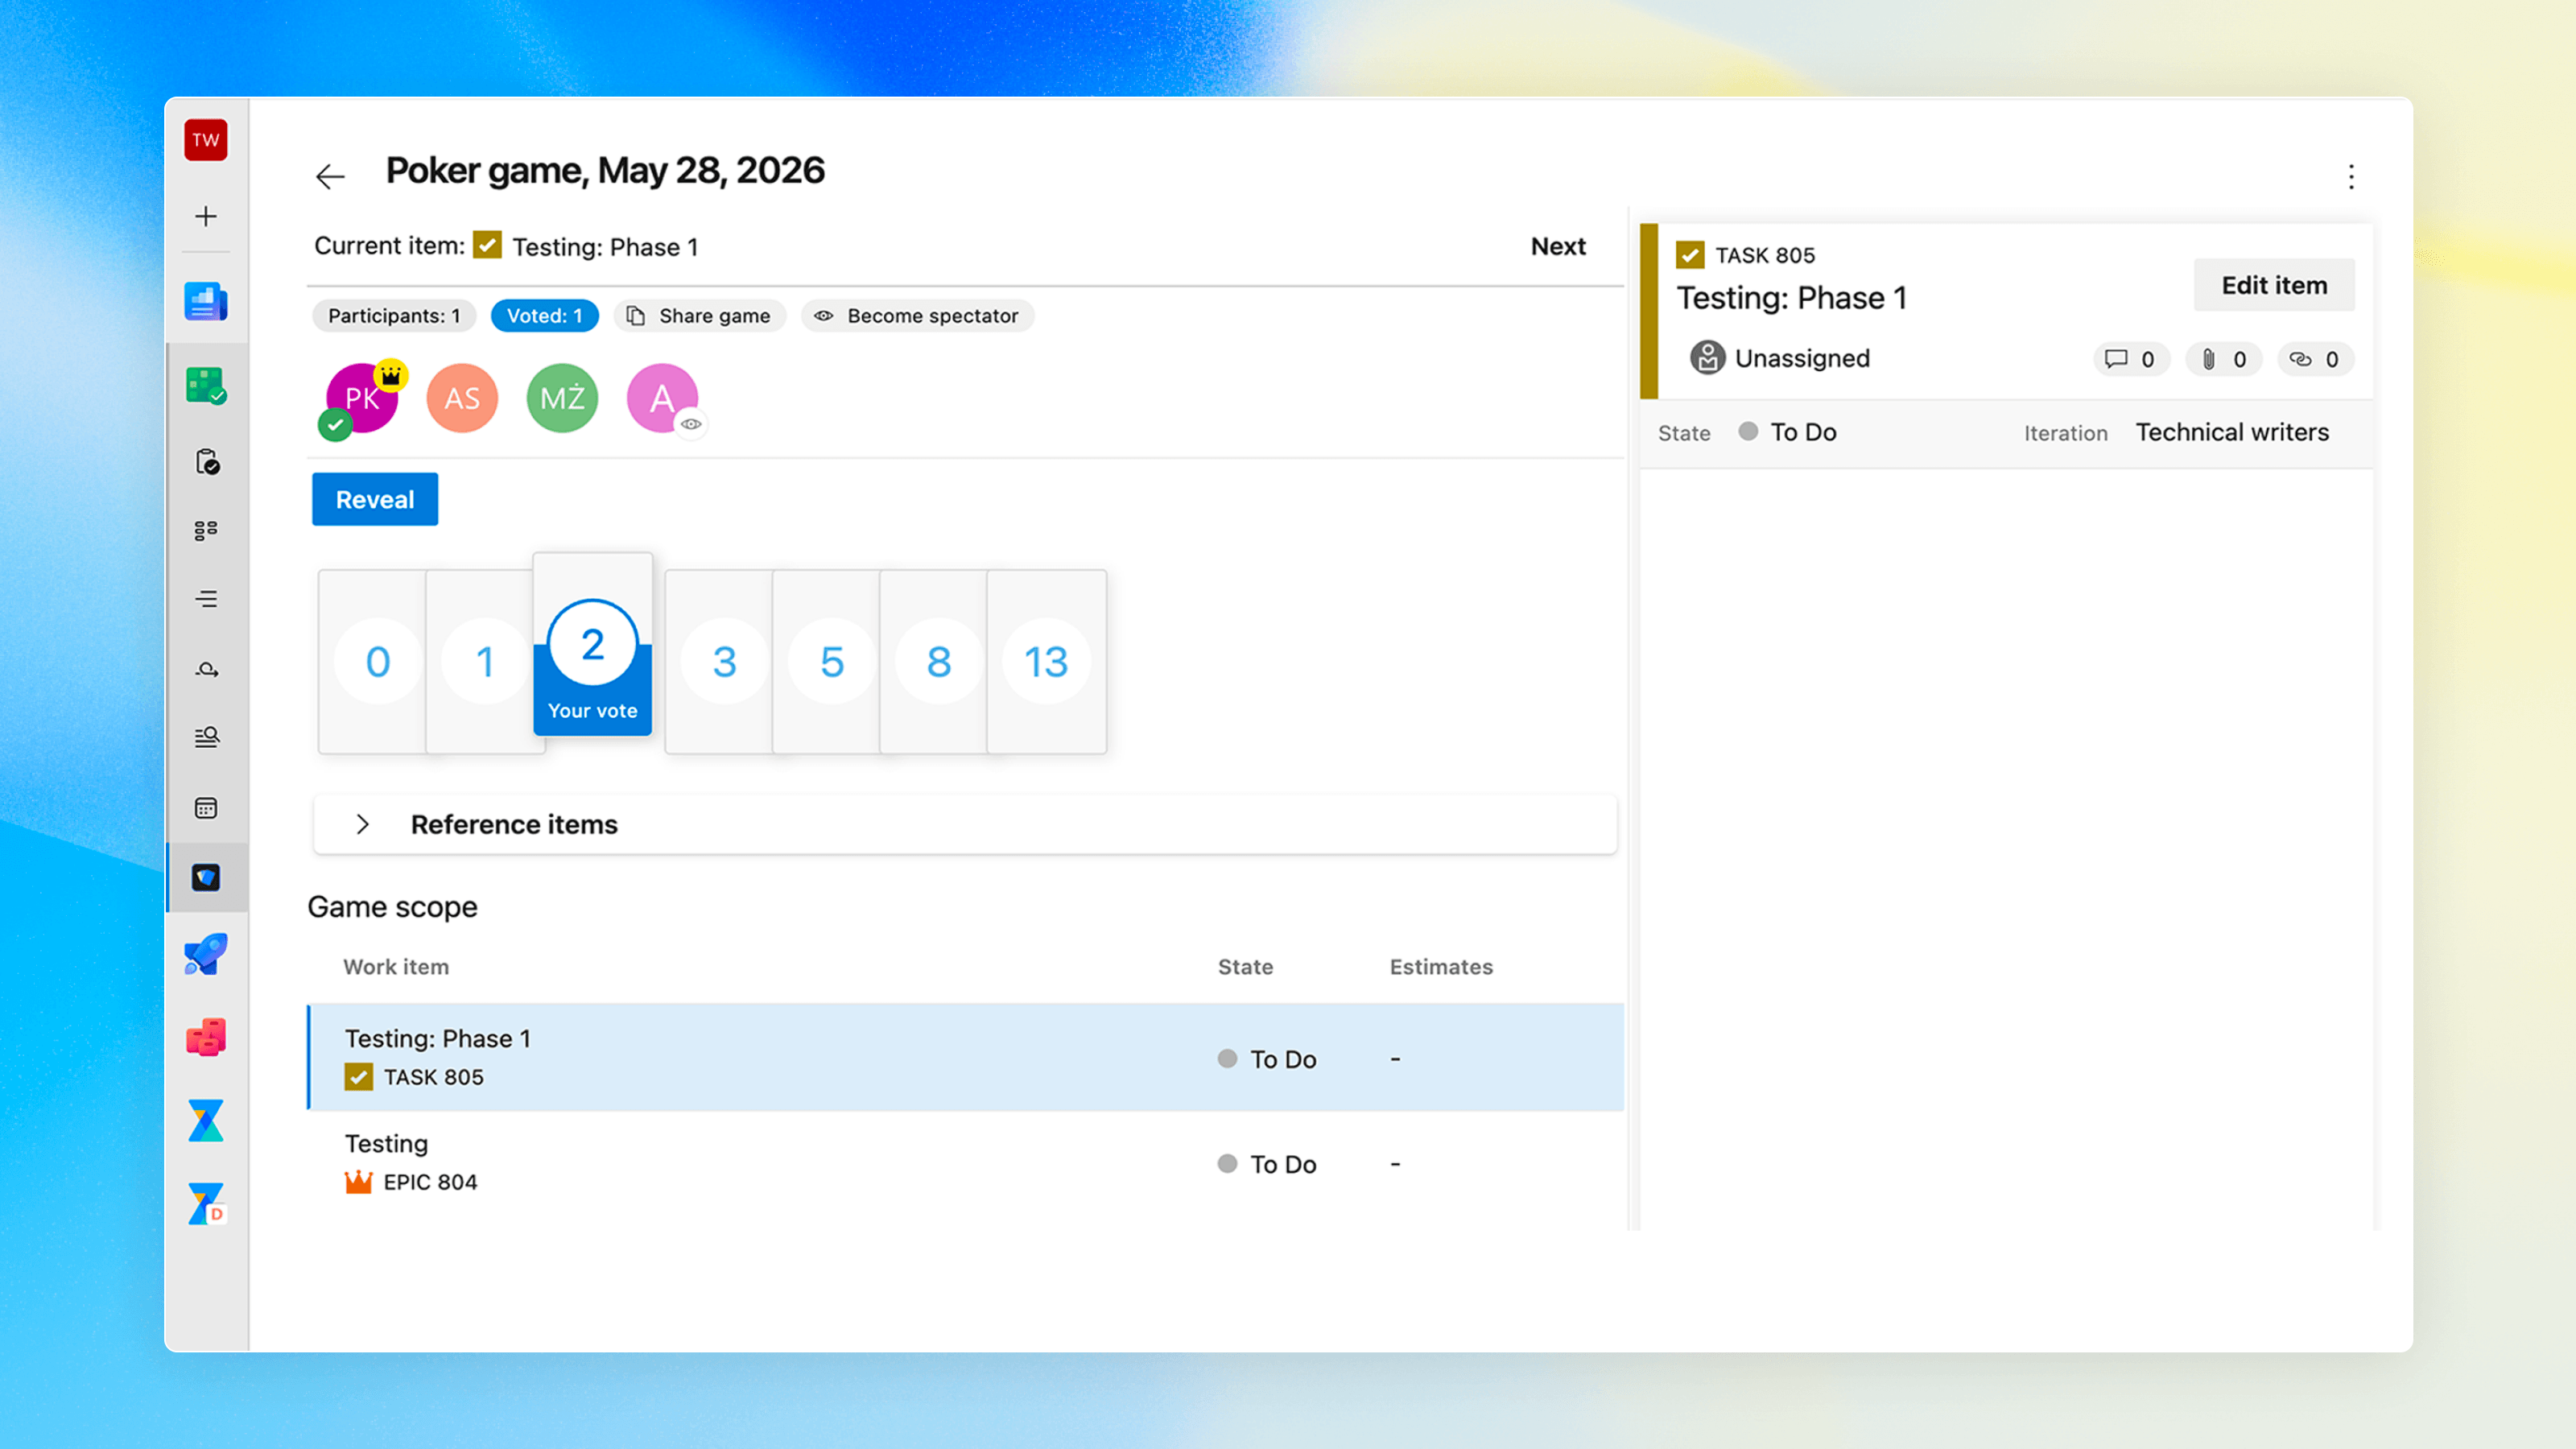Open the TW project avatar
Viewport: 2576px width, 1449px height.
pos(206,140)
